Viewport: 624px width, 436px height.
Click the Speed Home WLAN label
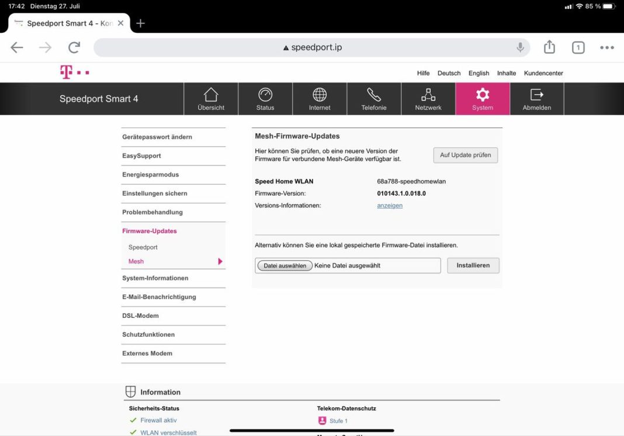(x=284, y=181)
